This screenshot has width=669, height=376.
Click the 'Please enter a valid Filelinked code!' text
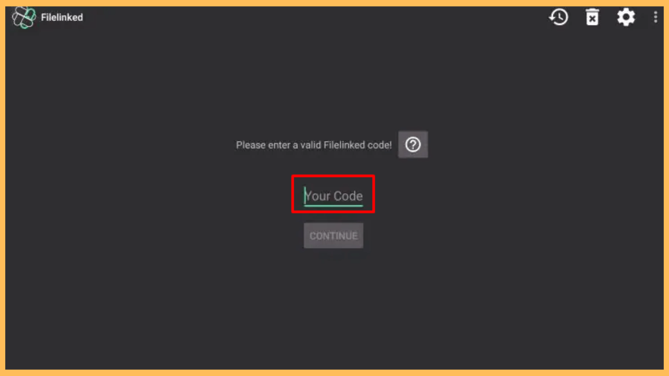tap(314, 145)
